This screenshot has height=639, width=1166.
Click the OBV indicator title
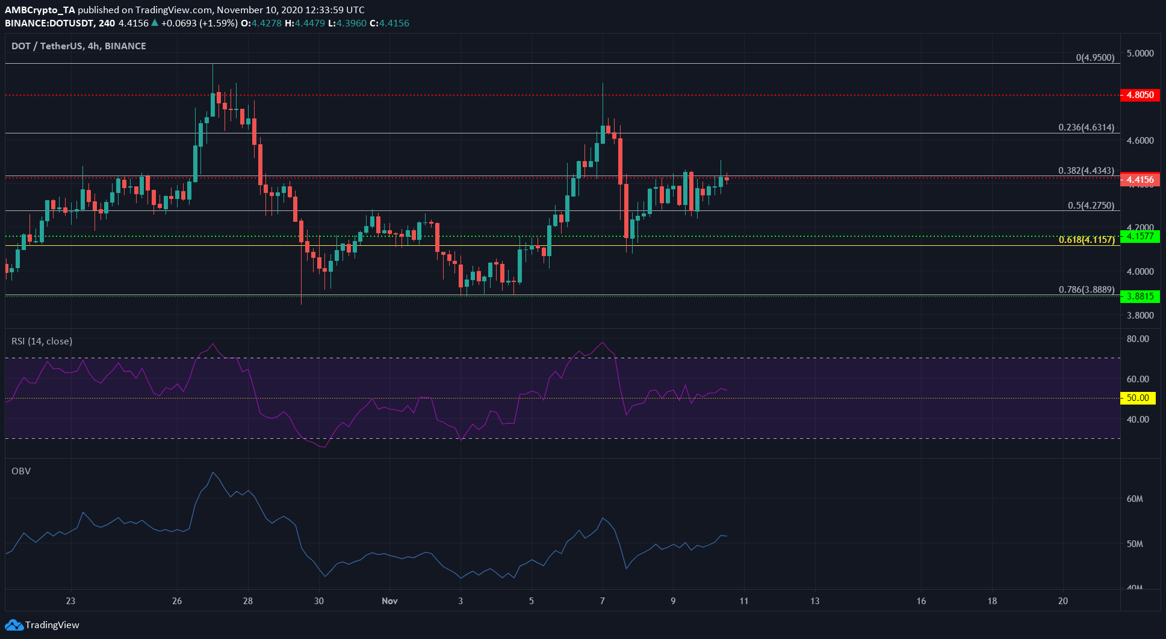point(21,471)
